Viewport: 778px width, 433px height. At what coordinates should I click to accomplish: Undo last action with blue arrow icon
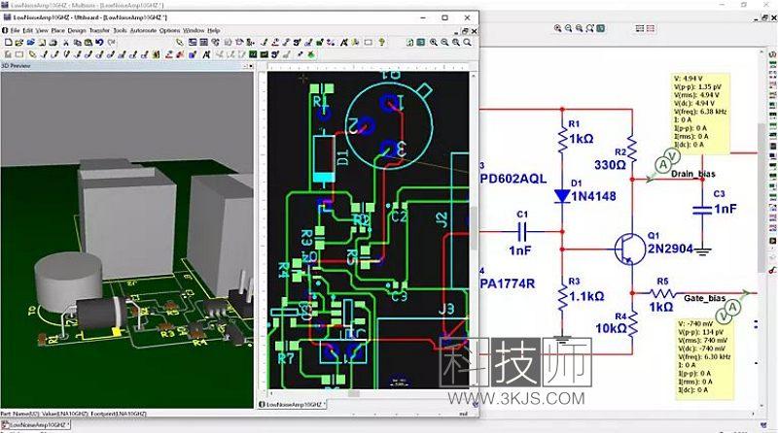tap(100, 43)
